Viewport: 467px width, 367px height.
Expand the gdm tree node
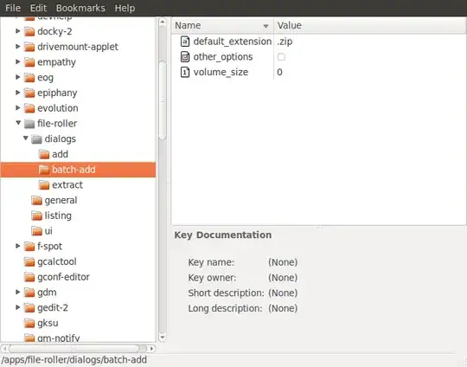click(17, 292)
